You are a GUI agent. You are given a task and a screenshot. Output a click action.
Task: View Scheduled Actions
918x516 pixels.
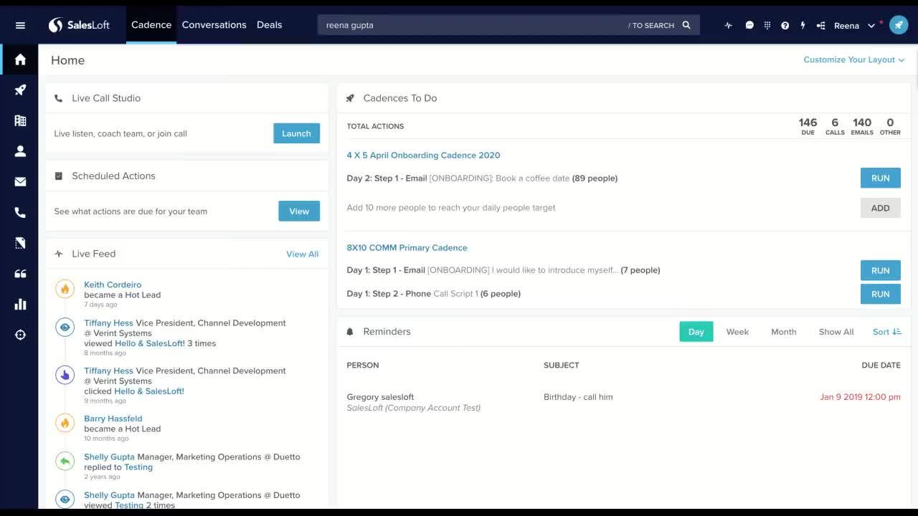(x=299, y=211)
